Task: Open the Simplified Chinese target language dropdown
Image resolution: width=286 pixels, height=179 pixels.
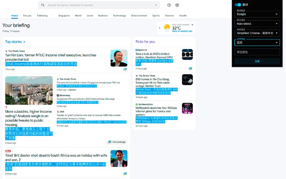Action: [x=257, y=33]
